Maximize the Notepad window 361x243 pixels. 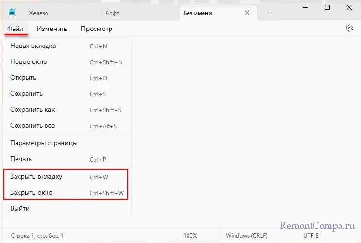pyautogui.click(x=327, y=7)
